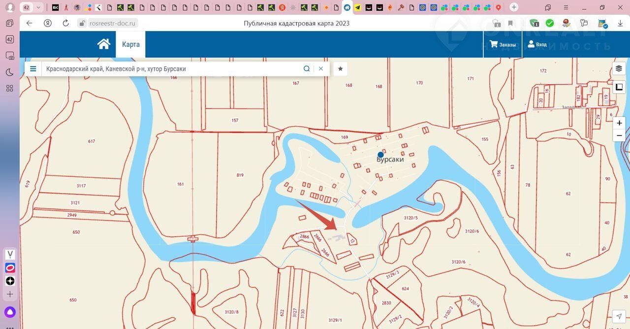Click the blue Бурсаки location marker
The width and height of the screenshot is (630, 329).
pos(380,155)
